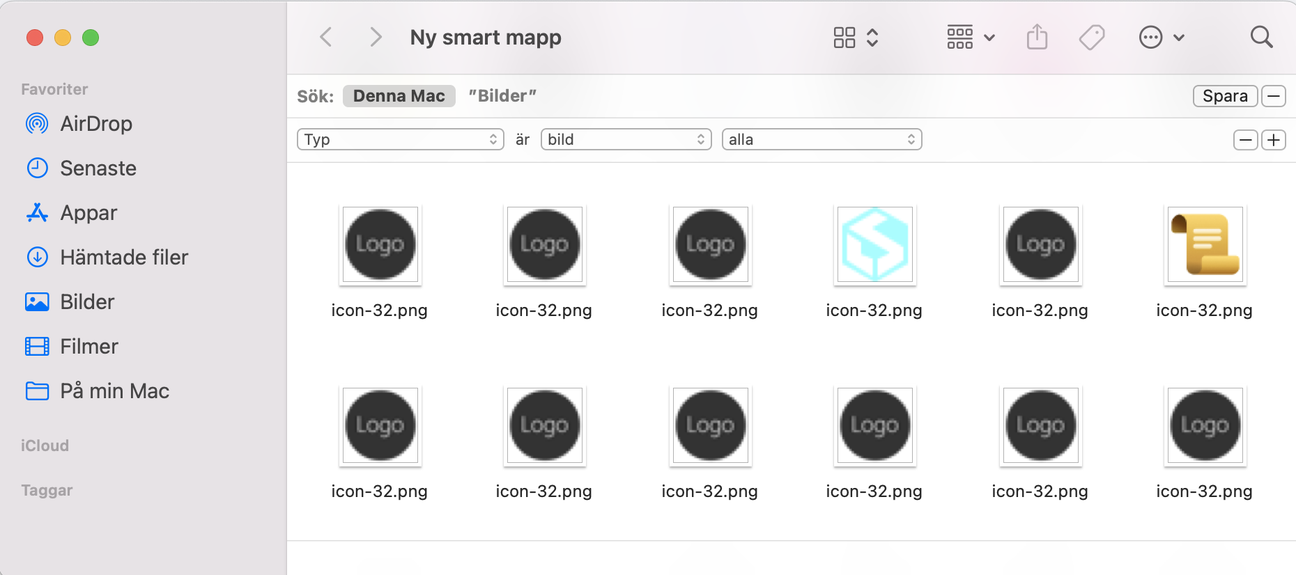Select the yellow scroll icon-32.png thumbnail

(x=1205, y=245)
